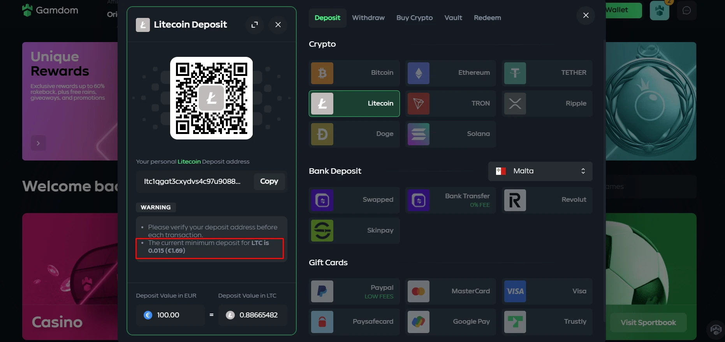Open the green notifications avatar icon
725x342 pixels.
pyautogui.click(x=660, y=11)
